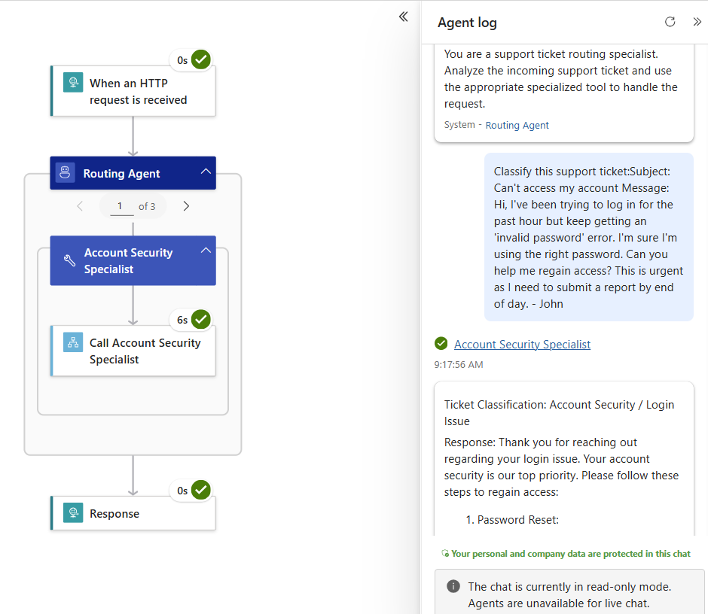Collapse the flow canvas with the double-left chevron
Viewport: 708px width, 614px height.
[x=403, y=16]
